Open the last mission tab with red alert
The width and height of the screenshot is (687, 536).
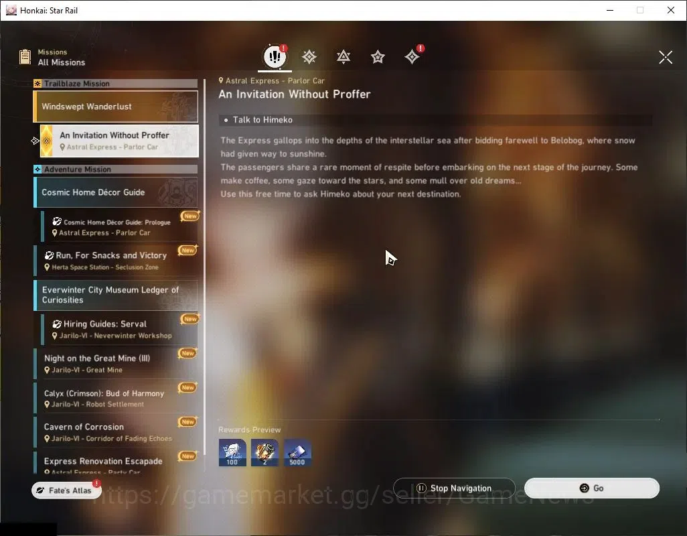pyautogui.click(x=412, y=56)
